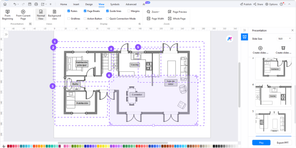Viewport: 296px width, 148px height.
Task: Start presentation From Current Page
Action: [x=23, y=15]
